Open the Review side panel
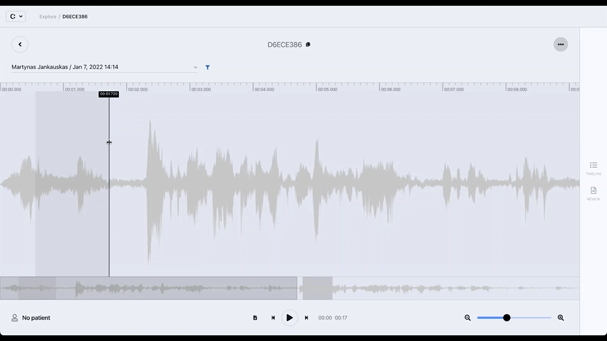Viewport: 607px width, 341px height. [593, 193]
